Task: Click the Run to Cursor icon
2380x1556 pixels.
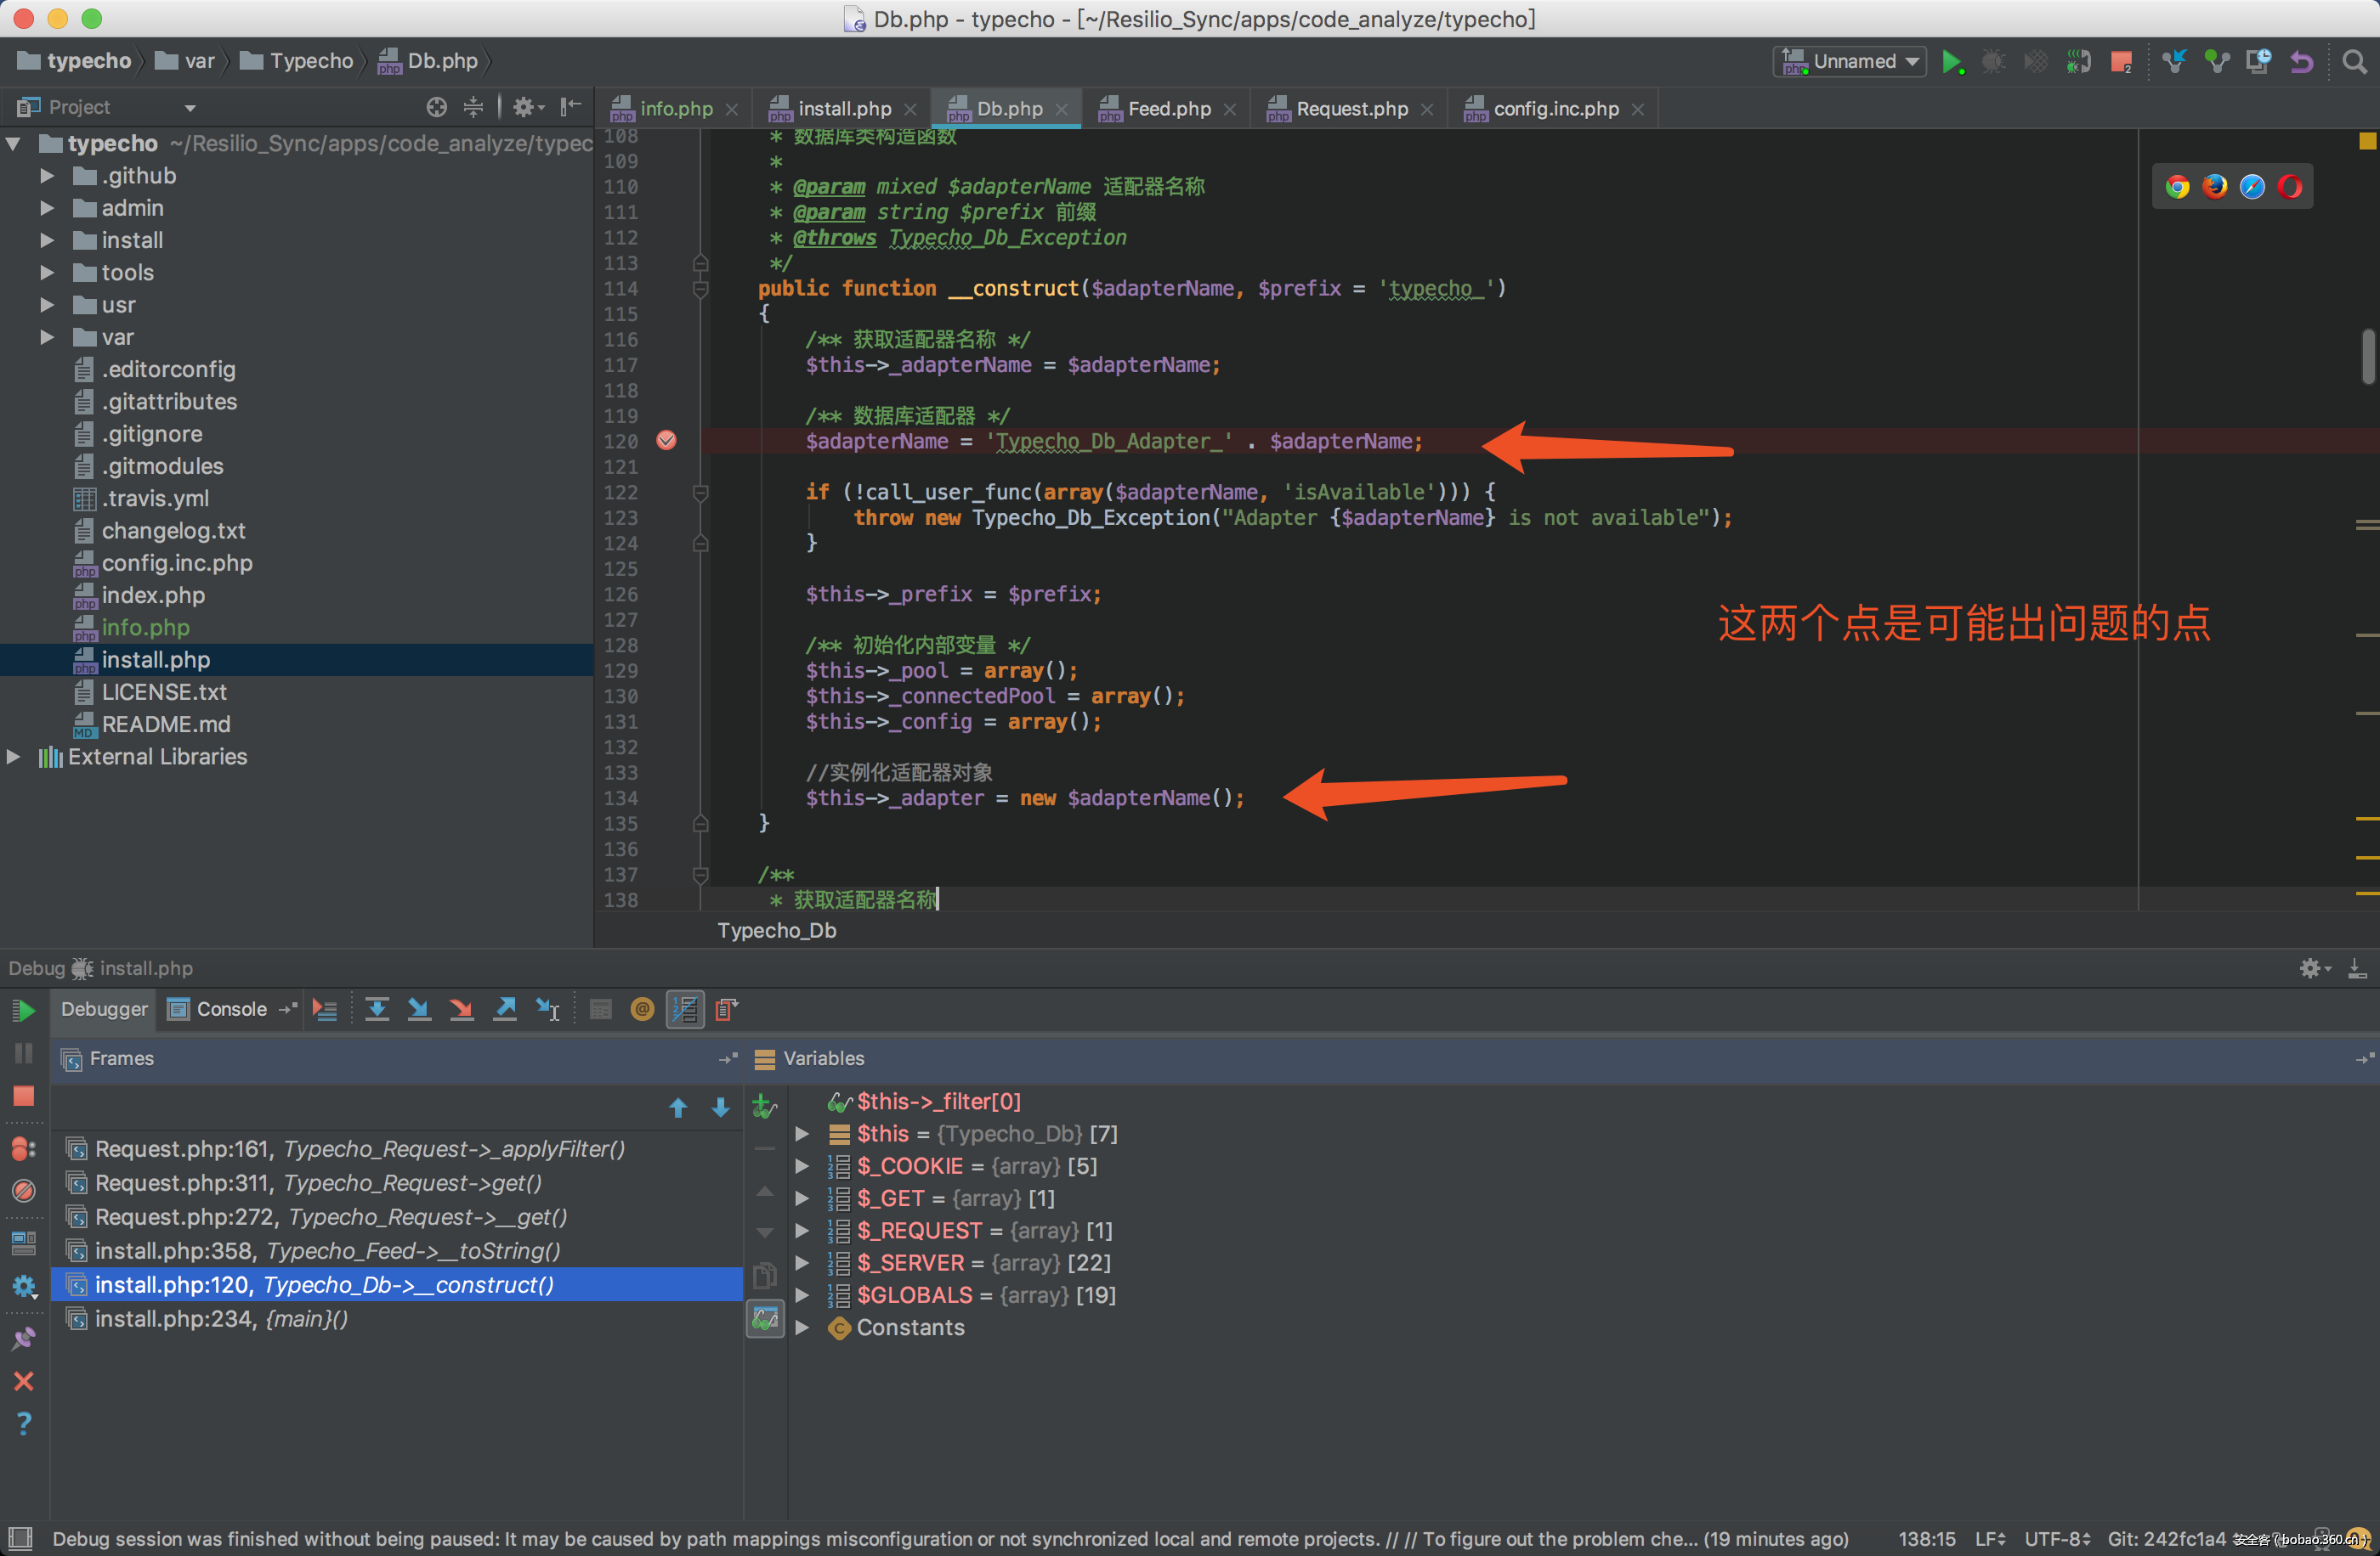Action: click(x=548, y=1009)
